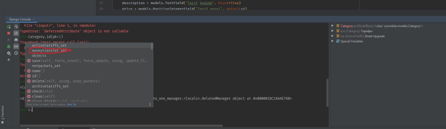Choose netpackets_set completion
The width and height of the screenshot is (446, 129).
(89, 66)
